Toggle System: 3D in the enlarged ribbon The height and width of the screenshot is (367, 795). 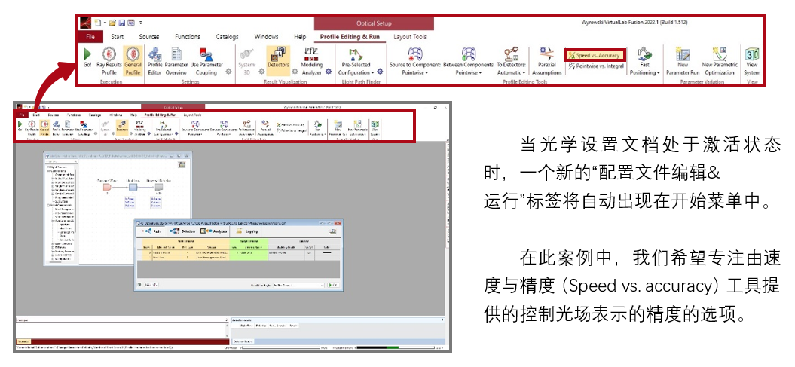click(247, 61)
